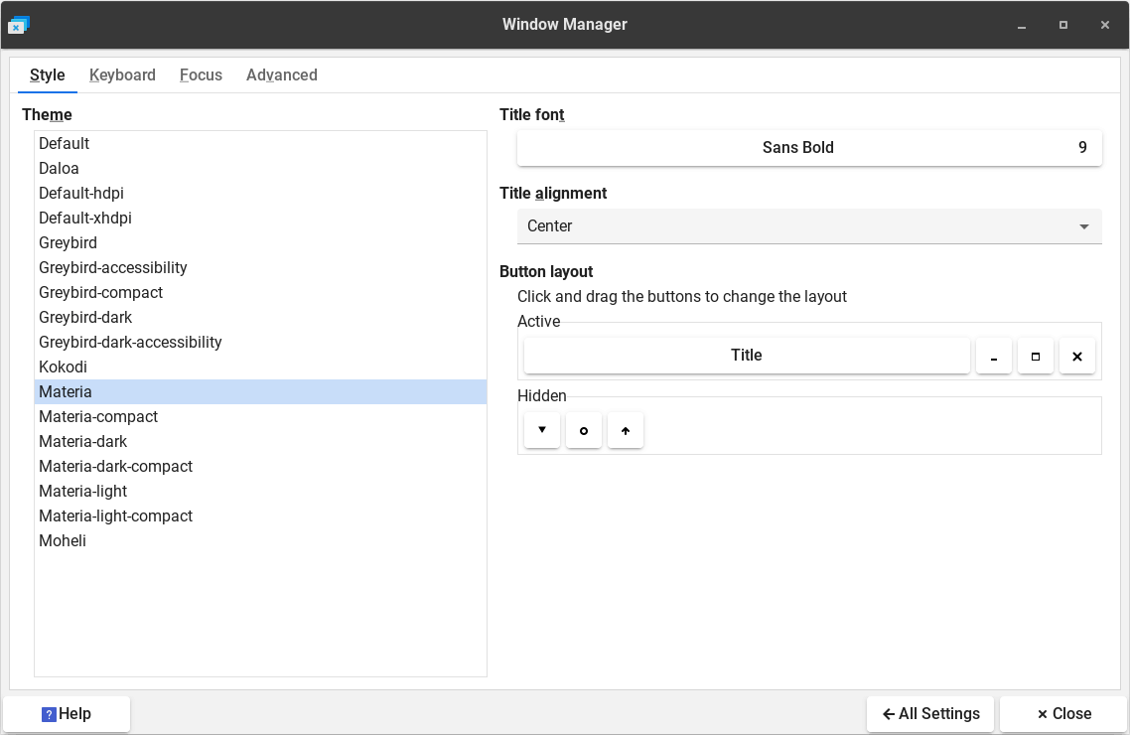This screenshot has height=735, width=1130.
Task: Click the Window Manager icon in title bar
Action: (18, 25)
